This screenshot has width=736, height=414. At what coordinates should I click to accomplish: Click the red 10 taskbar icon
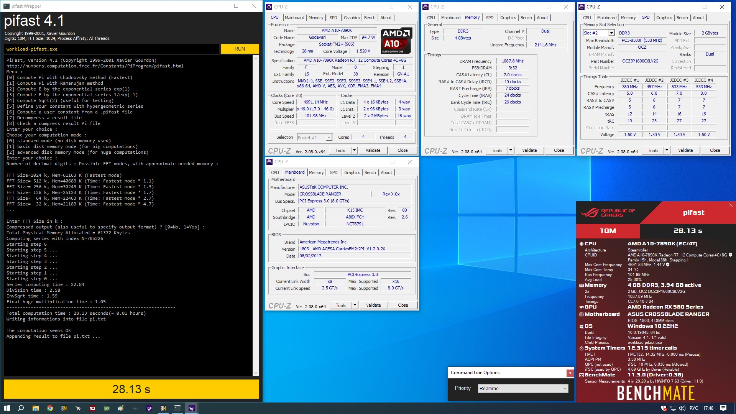[x=92, y=408]
